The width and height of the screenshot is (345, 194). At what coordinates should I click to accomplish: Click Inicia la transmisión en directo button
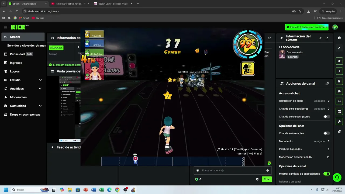tap(307, 27)
